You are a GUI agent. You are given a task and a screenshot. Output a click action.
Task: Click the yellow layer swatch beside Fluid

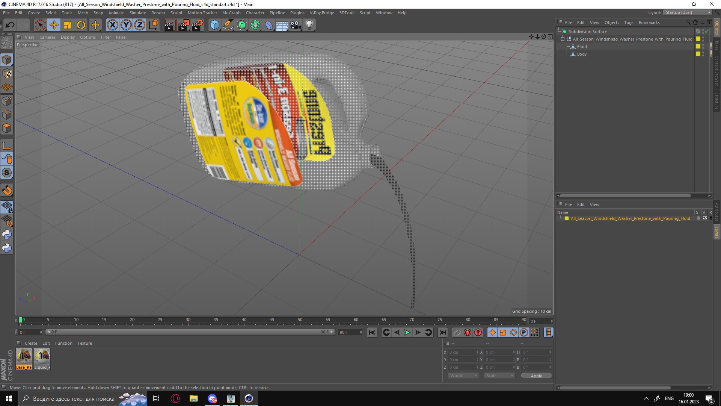[698, 47]
